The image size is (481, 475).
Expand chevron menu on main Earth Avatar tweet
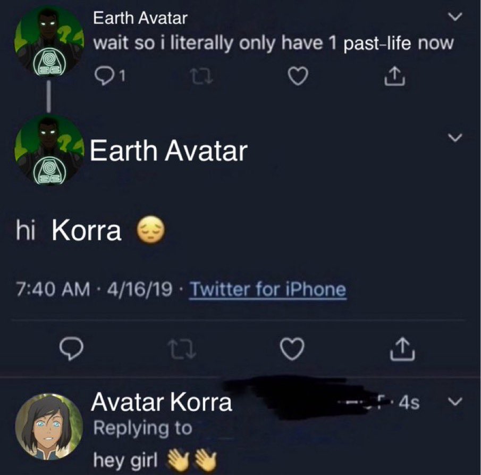453,138
